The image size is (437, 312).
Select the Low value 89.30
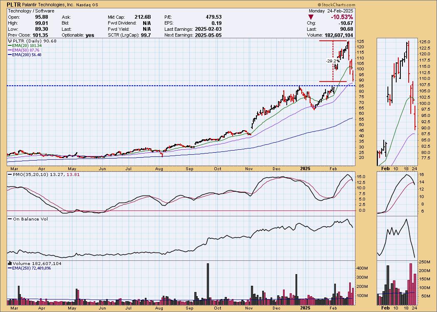point(41,29)
